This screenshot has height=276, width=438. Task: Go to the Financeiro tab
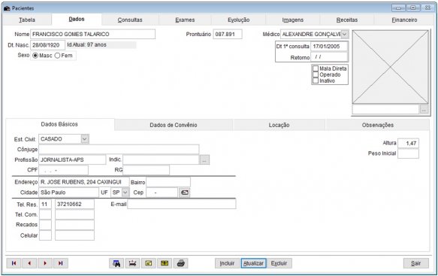tap(404, 20)
